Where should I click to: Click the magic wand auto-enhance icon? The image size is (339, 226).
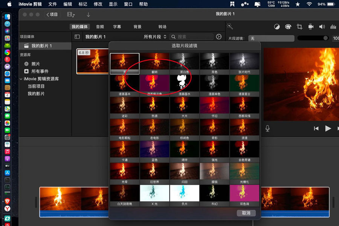tap(230, 27)
